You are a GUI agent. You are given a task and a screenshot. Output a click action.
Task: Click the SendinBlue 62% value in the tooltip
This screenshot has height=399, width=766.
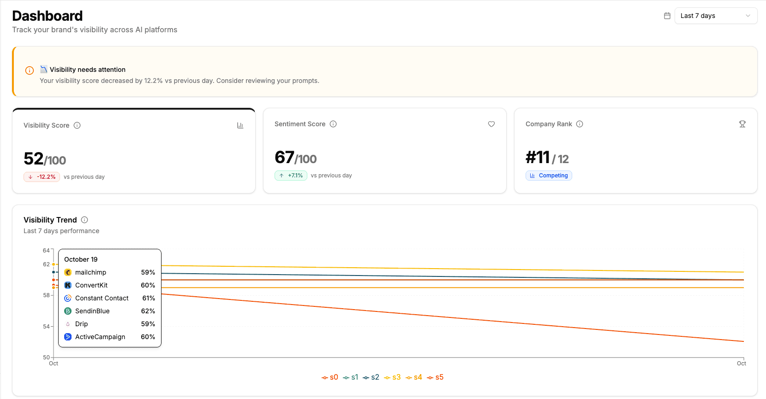click(148, 311)
